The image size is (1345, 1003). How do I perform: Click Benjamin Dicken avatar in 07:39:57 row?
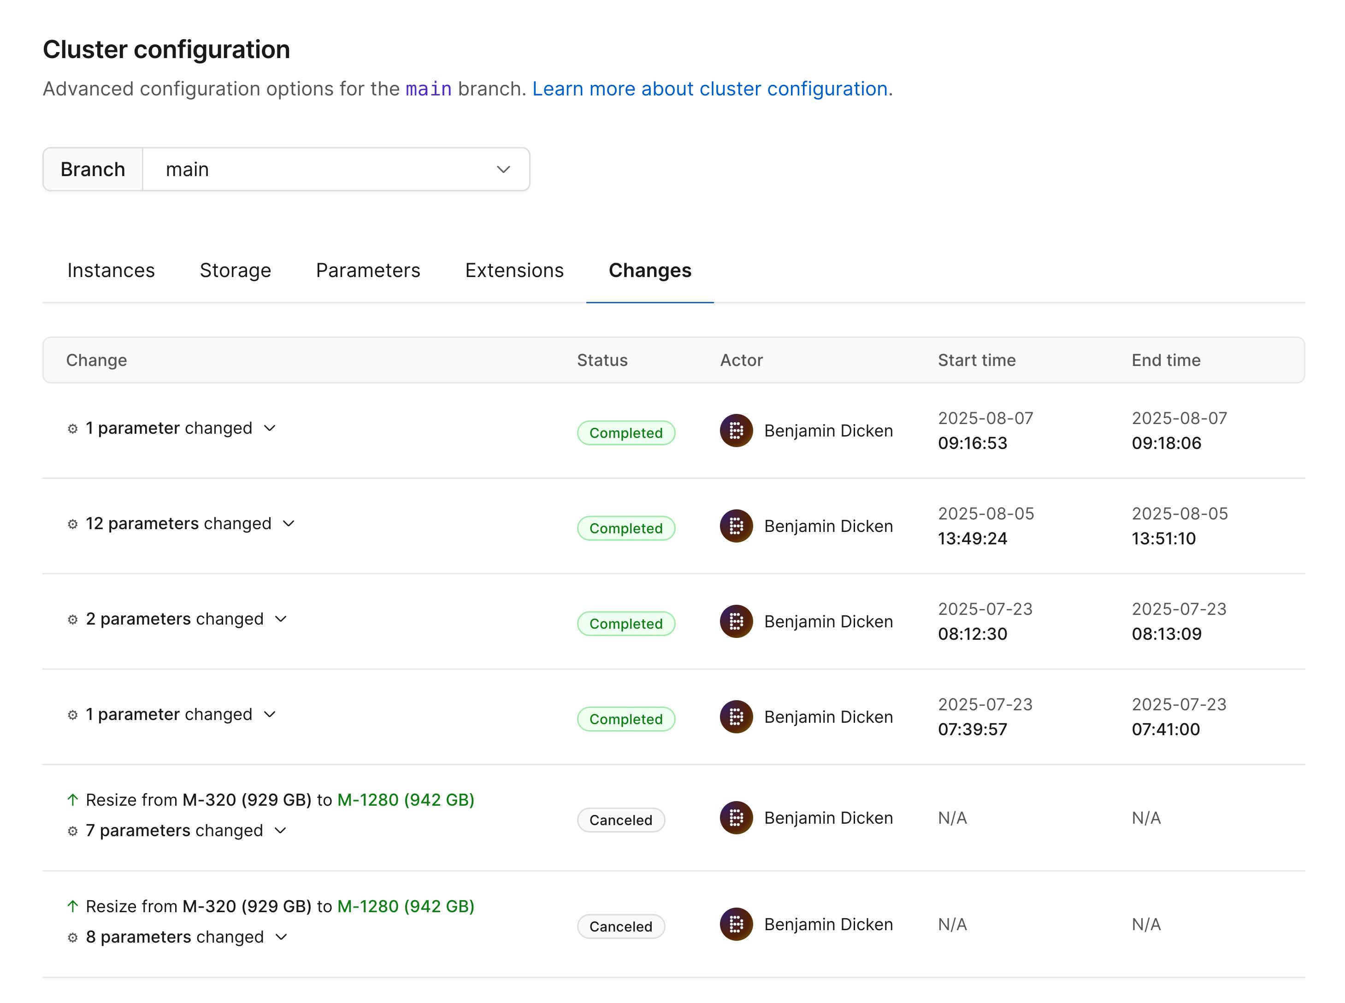tap(737, 716)
